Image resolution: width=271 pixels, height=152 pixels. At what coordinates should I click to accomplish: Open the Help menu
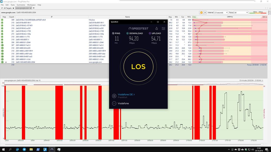39,5
